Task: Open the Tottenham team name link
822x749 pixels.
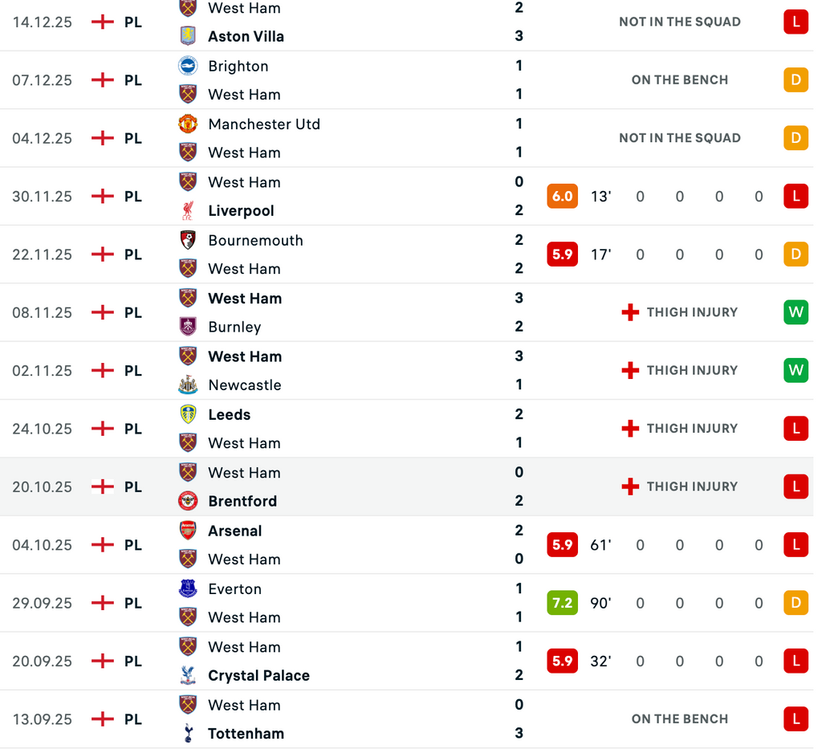Action: [x=246, y=734]
